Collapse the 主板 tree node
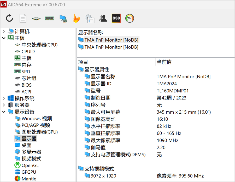 click(x=4, y=38)
